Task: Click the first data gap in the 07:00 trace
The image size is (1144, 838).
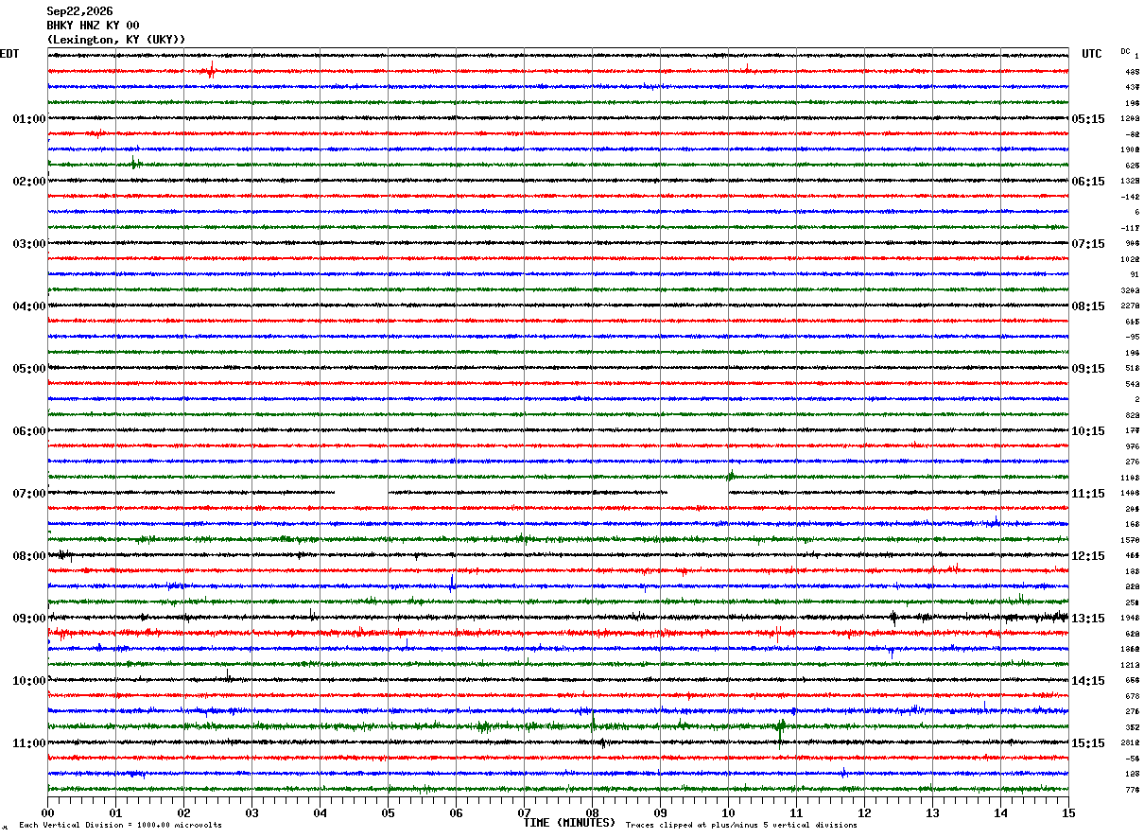Action: [x=361, y=493]
